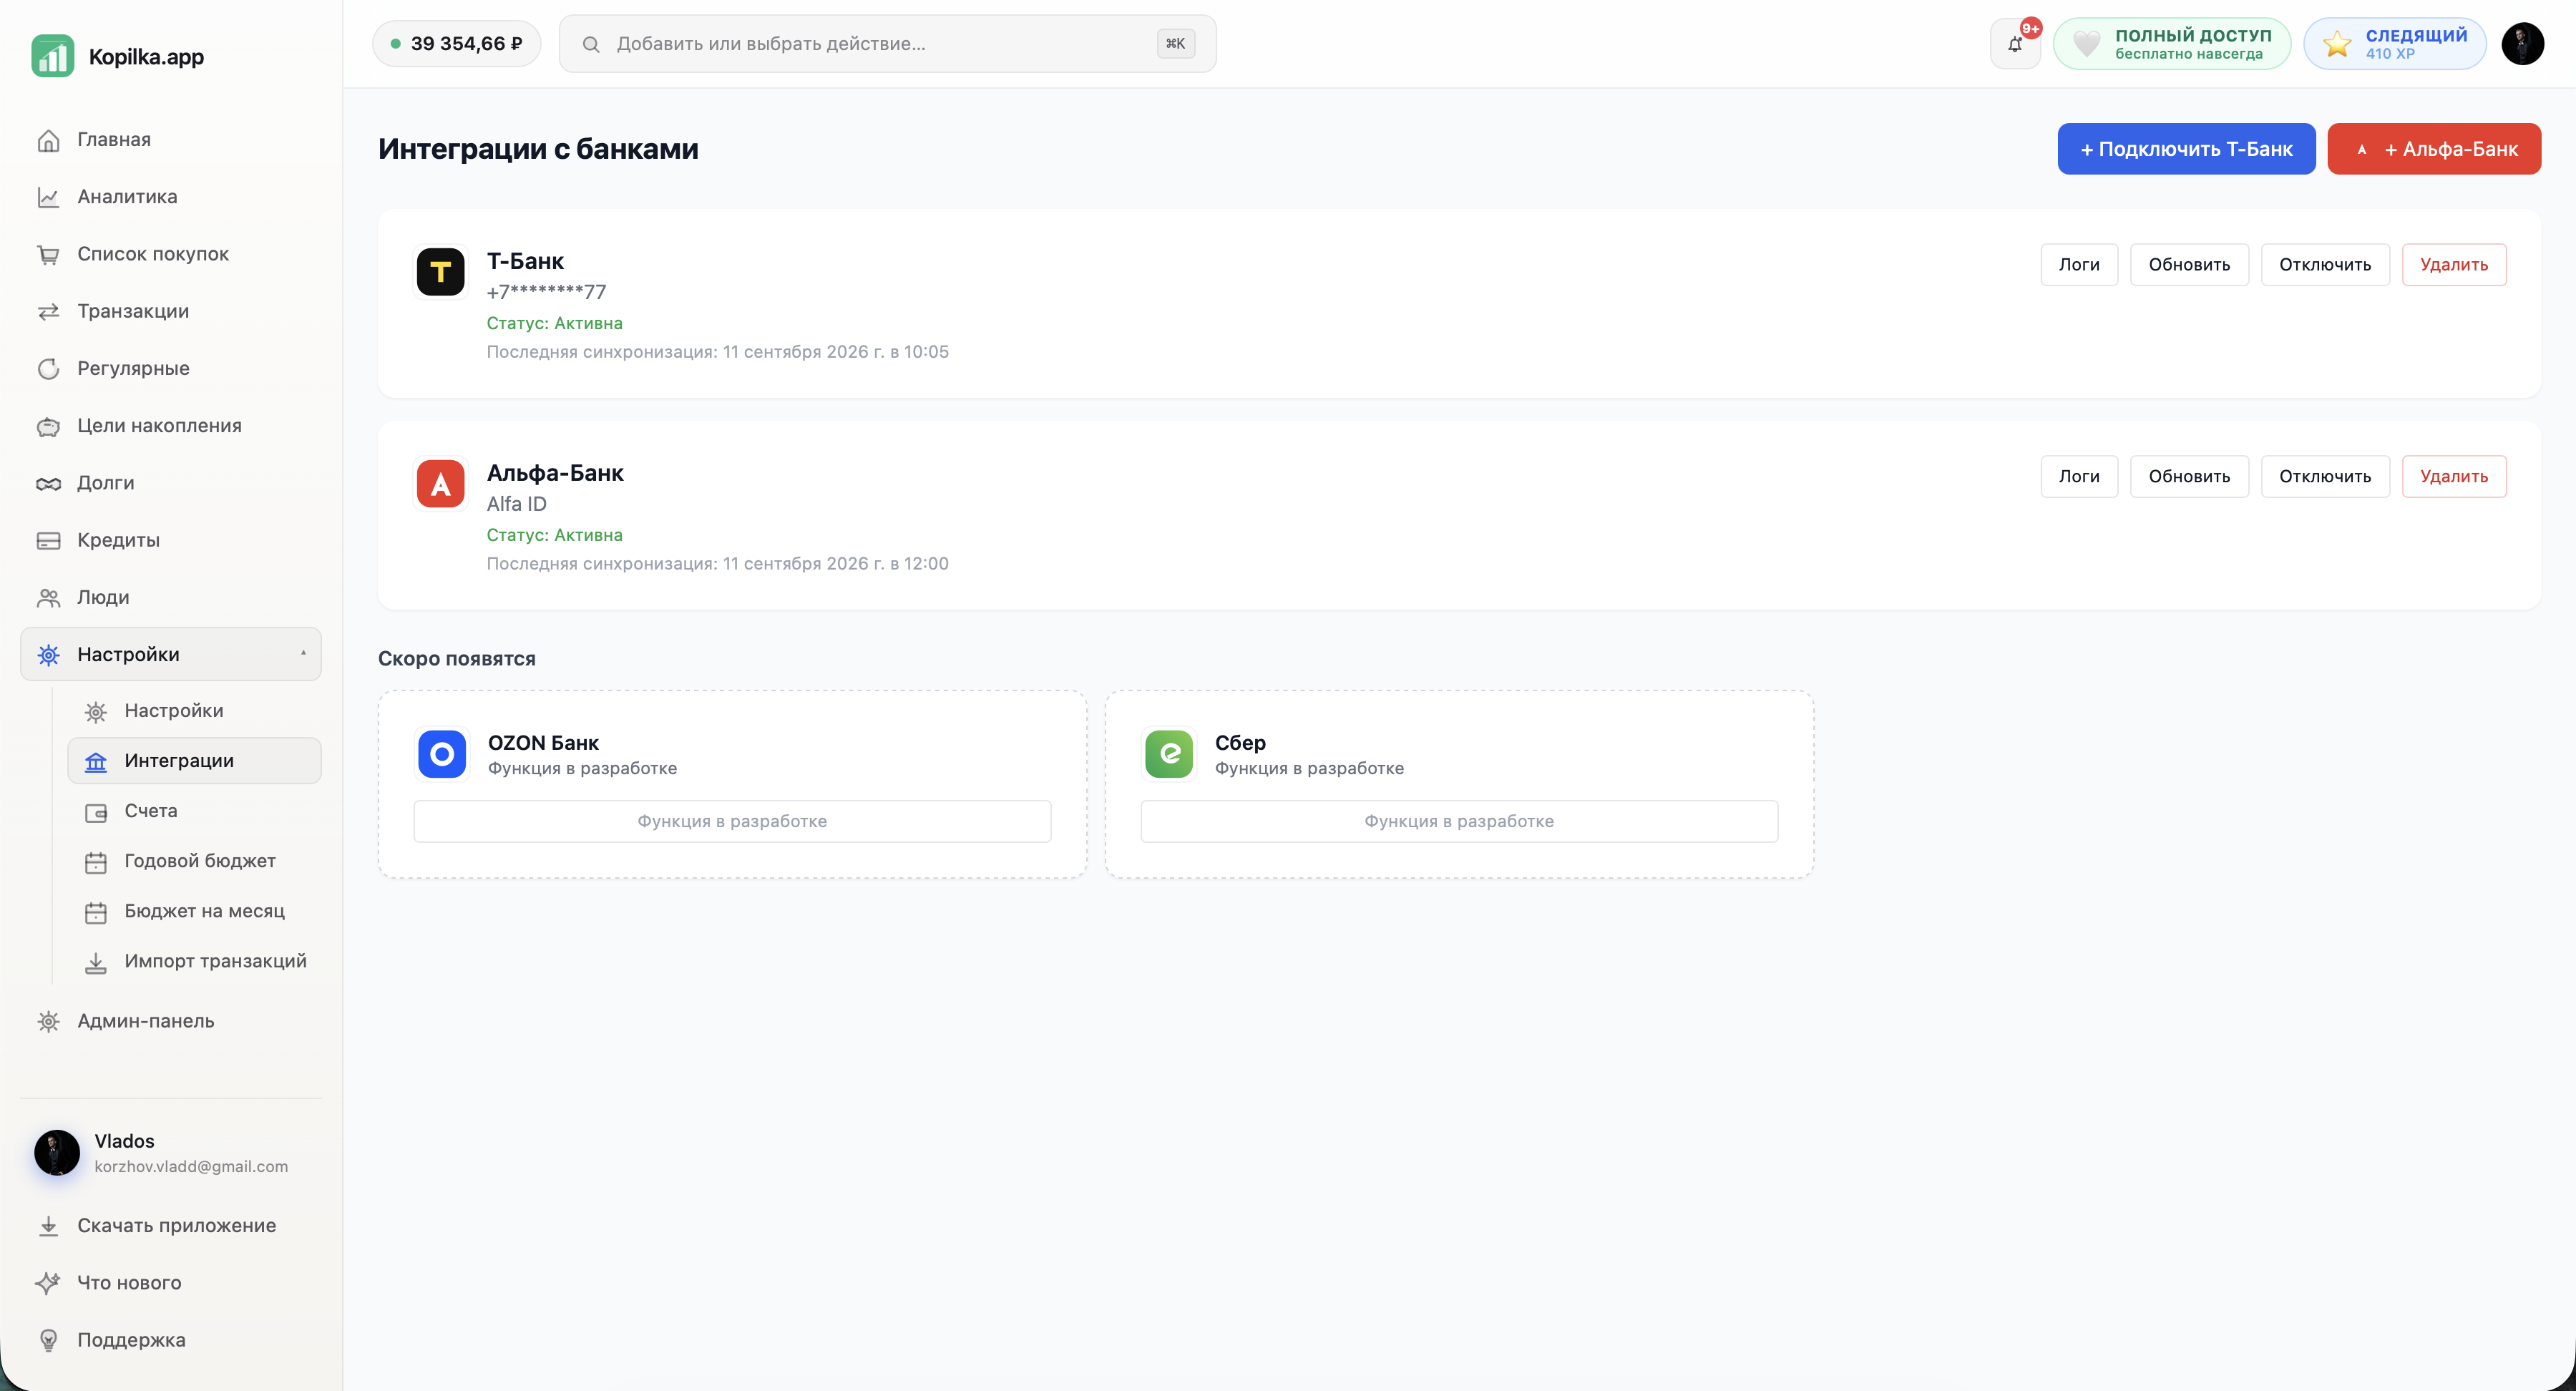The image size is (2576, 1391).
Task: Click the Vlados avatar in sidebar
Action: [x=57, y=1153]
